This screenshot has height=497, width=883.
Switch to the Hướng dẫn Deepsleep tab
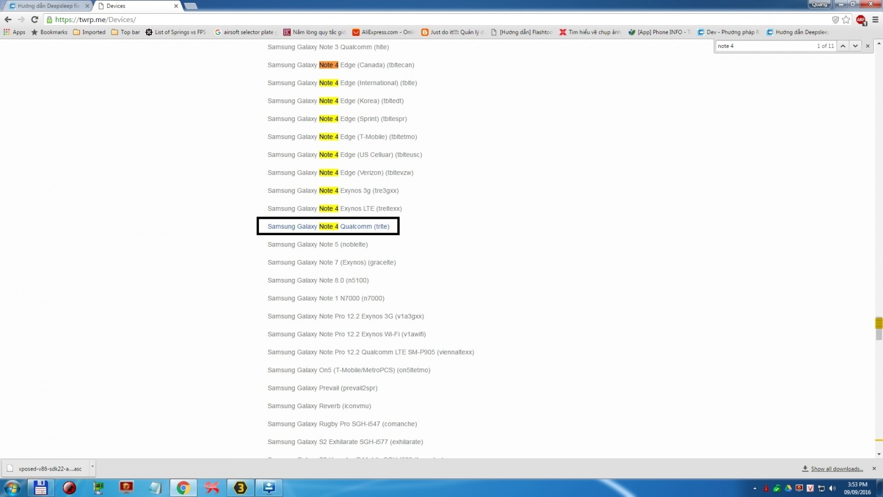(48, 6)
